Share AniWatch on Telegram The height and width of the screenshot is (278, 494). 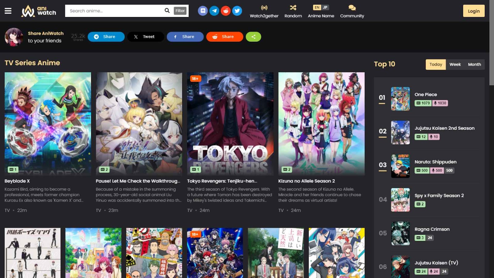pyautogui.click(x=106, y=37)
